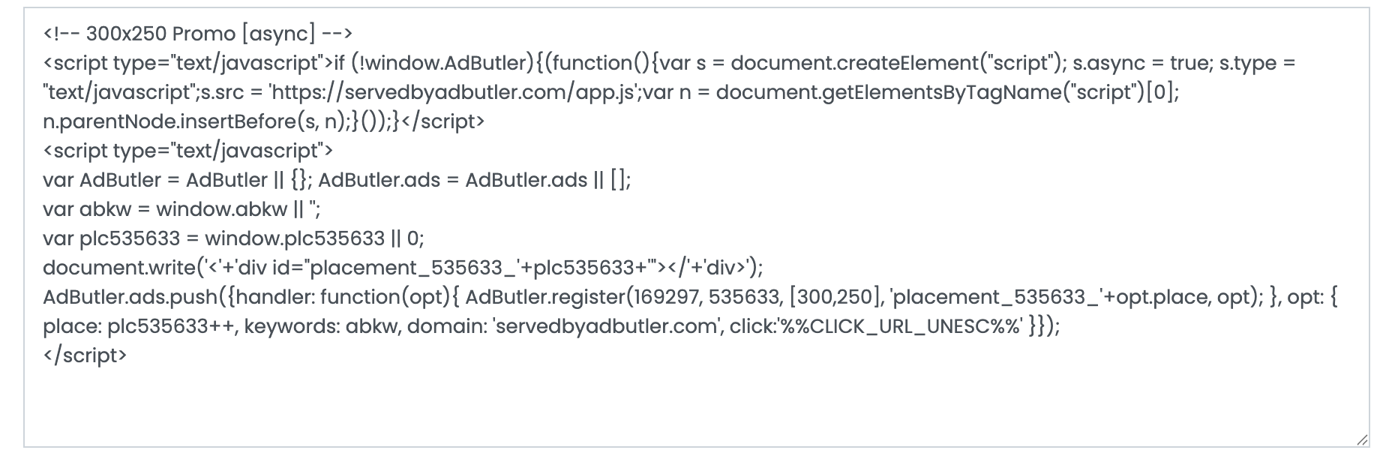
Task: Click the '300x250 Promo [async]' comment line
Action: point(197,34)
